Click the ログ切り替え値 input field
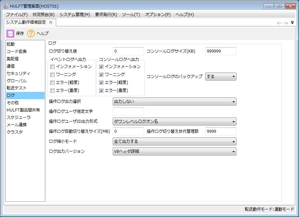Image resolution: width=299 pixels, height=217 pixels. point(128,51)
